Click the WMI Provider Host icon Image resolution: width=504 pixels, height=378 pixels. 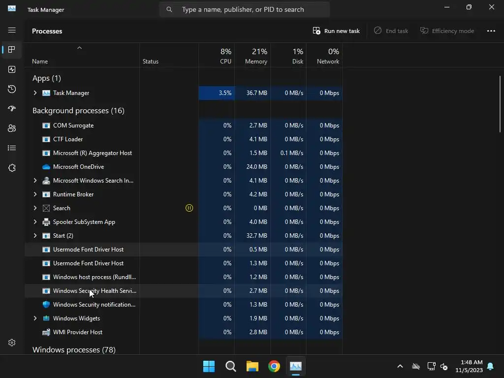click(46, 332)
